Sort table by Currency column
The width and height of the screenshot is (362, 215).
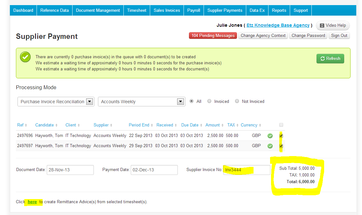251,125
